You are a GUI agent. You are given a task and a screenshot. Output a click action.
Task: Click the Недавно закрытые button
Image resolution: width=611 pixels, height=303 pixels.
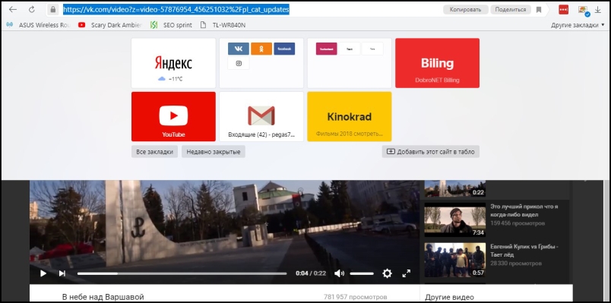tap(213, 152)
